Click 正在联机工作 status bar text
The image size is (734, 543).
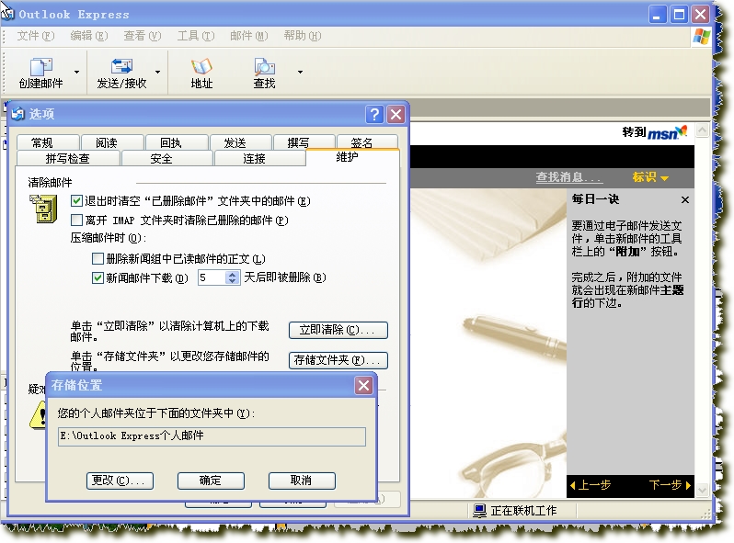click(x=523, y=511)
